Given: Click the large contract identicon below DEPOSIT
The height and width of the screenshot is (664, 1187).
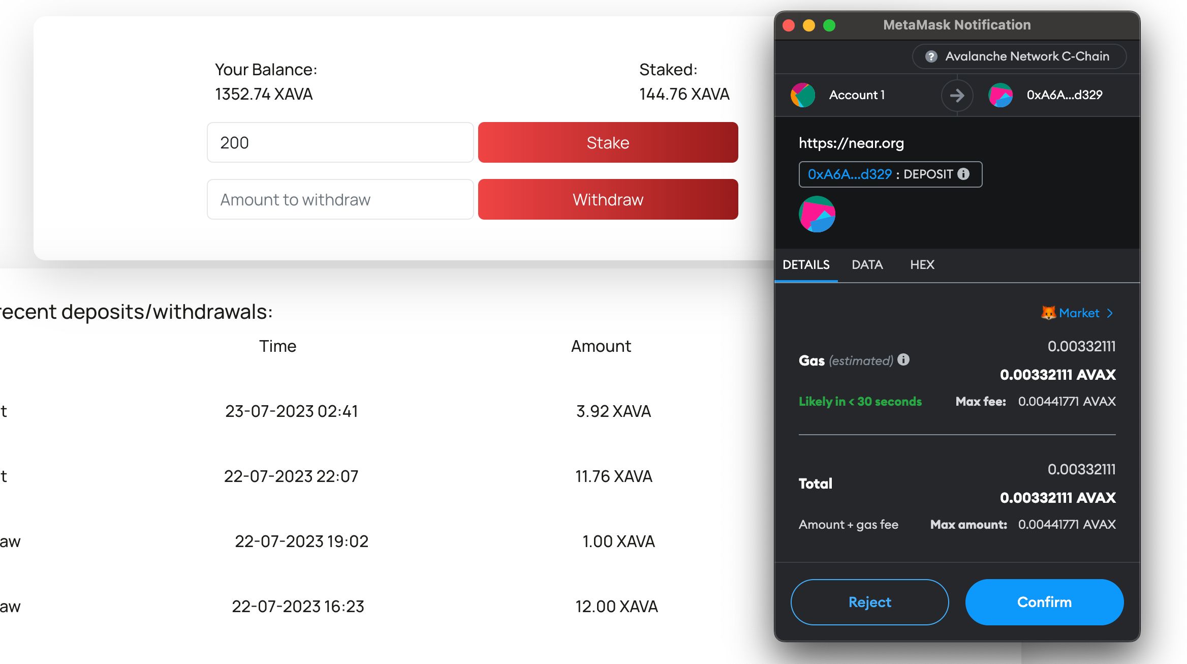Looking at the screenshot, I should pos(817,214).
